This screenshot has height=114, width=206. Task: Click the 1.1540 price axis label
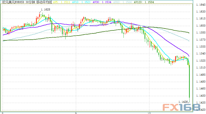tap(201, 53)
